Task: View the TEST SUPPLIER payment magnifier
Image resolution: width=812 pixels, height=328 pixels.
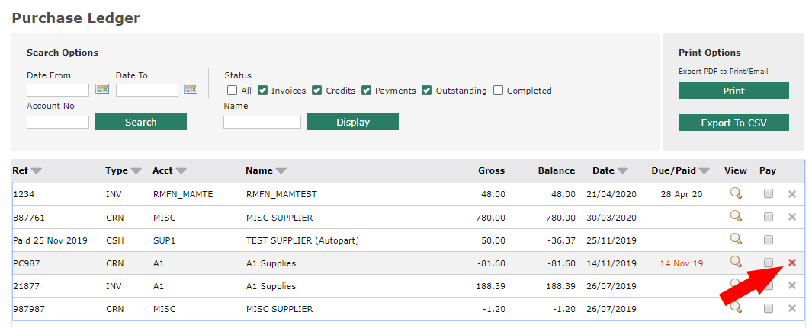Action: point(736,239)
